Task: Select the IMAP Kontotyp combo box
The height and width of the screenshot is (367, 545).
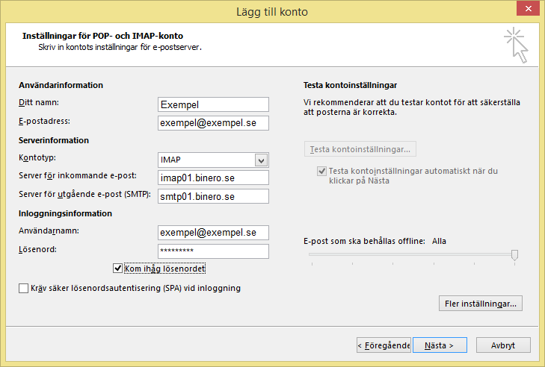Action: (213, 160)
